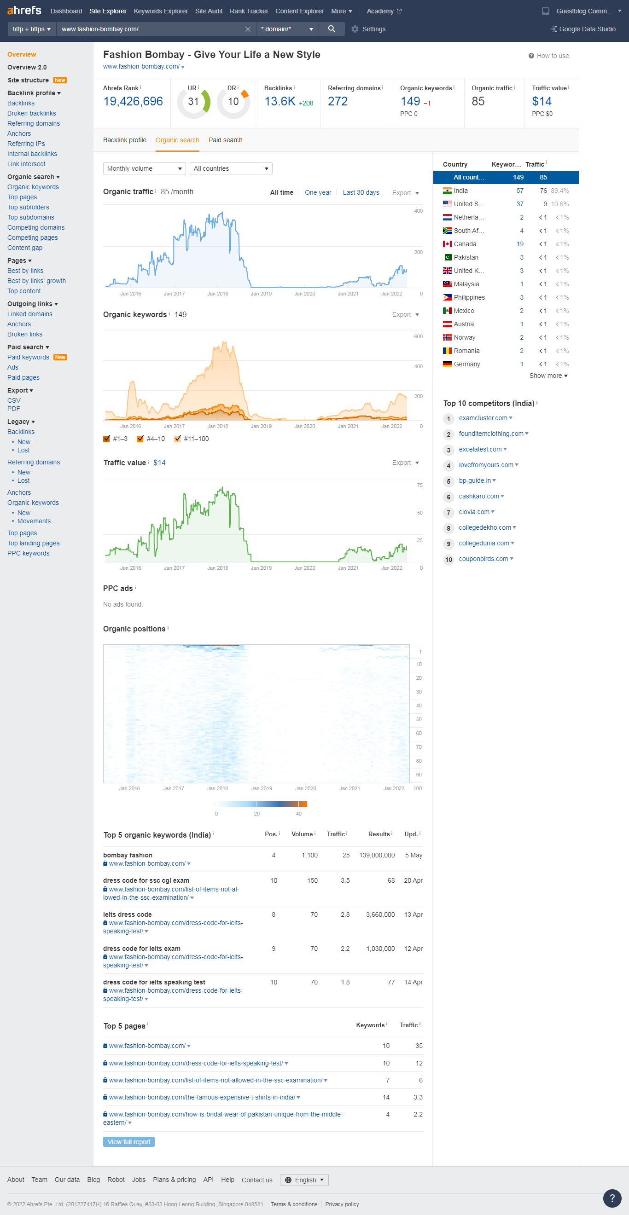The image size is (629, 1215).
Task: Click the Academy external link icon
Action: coord(399,11)
